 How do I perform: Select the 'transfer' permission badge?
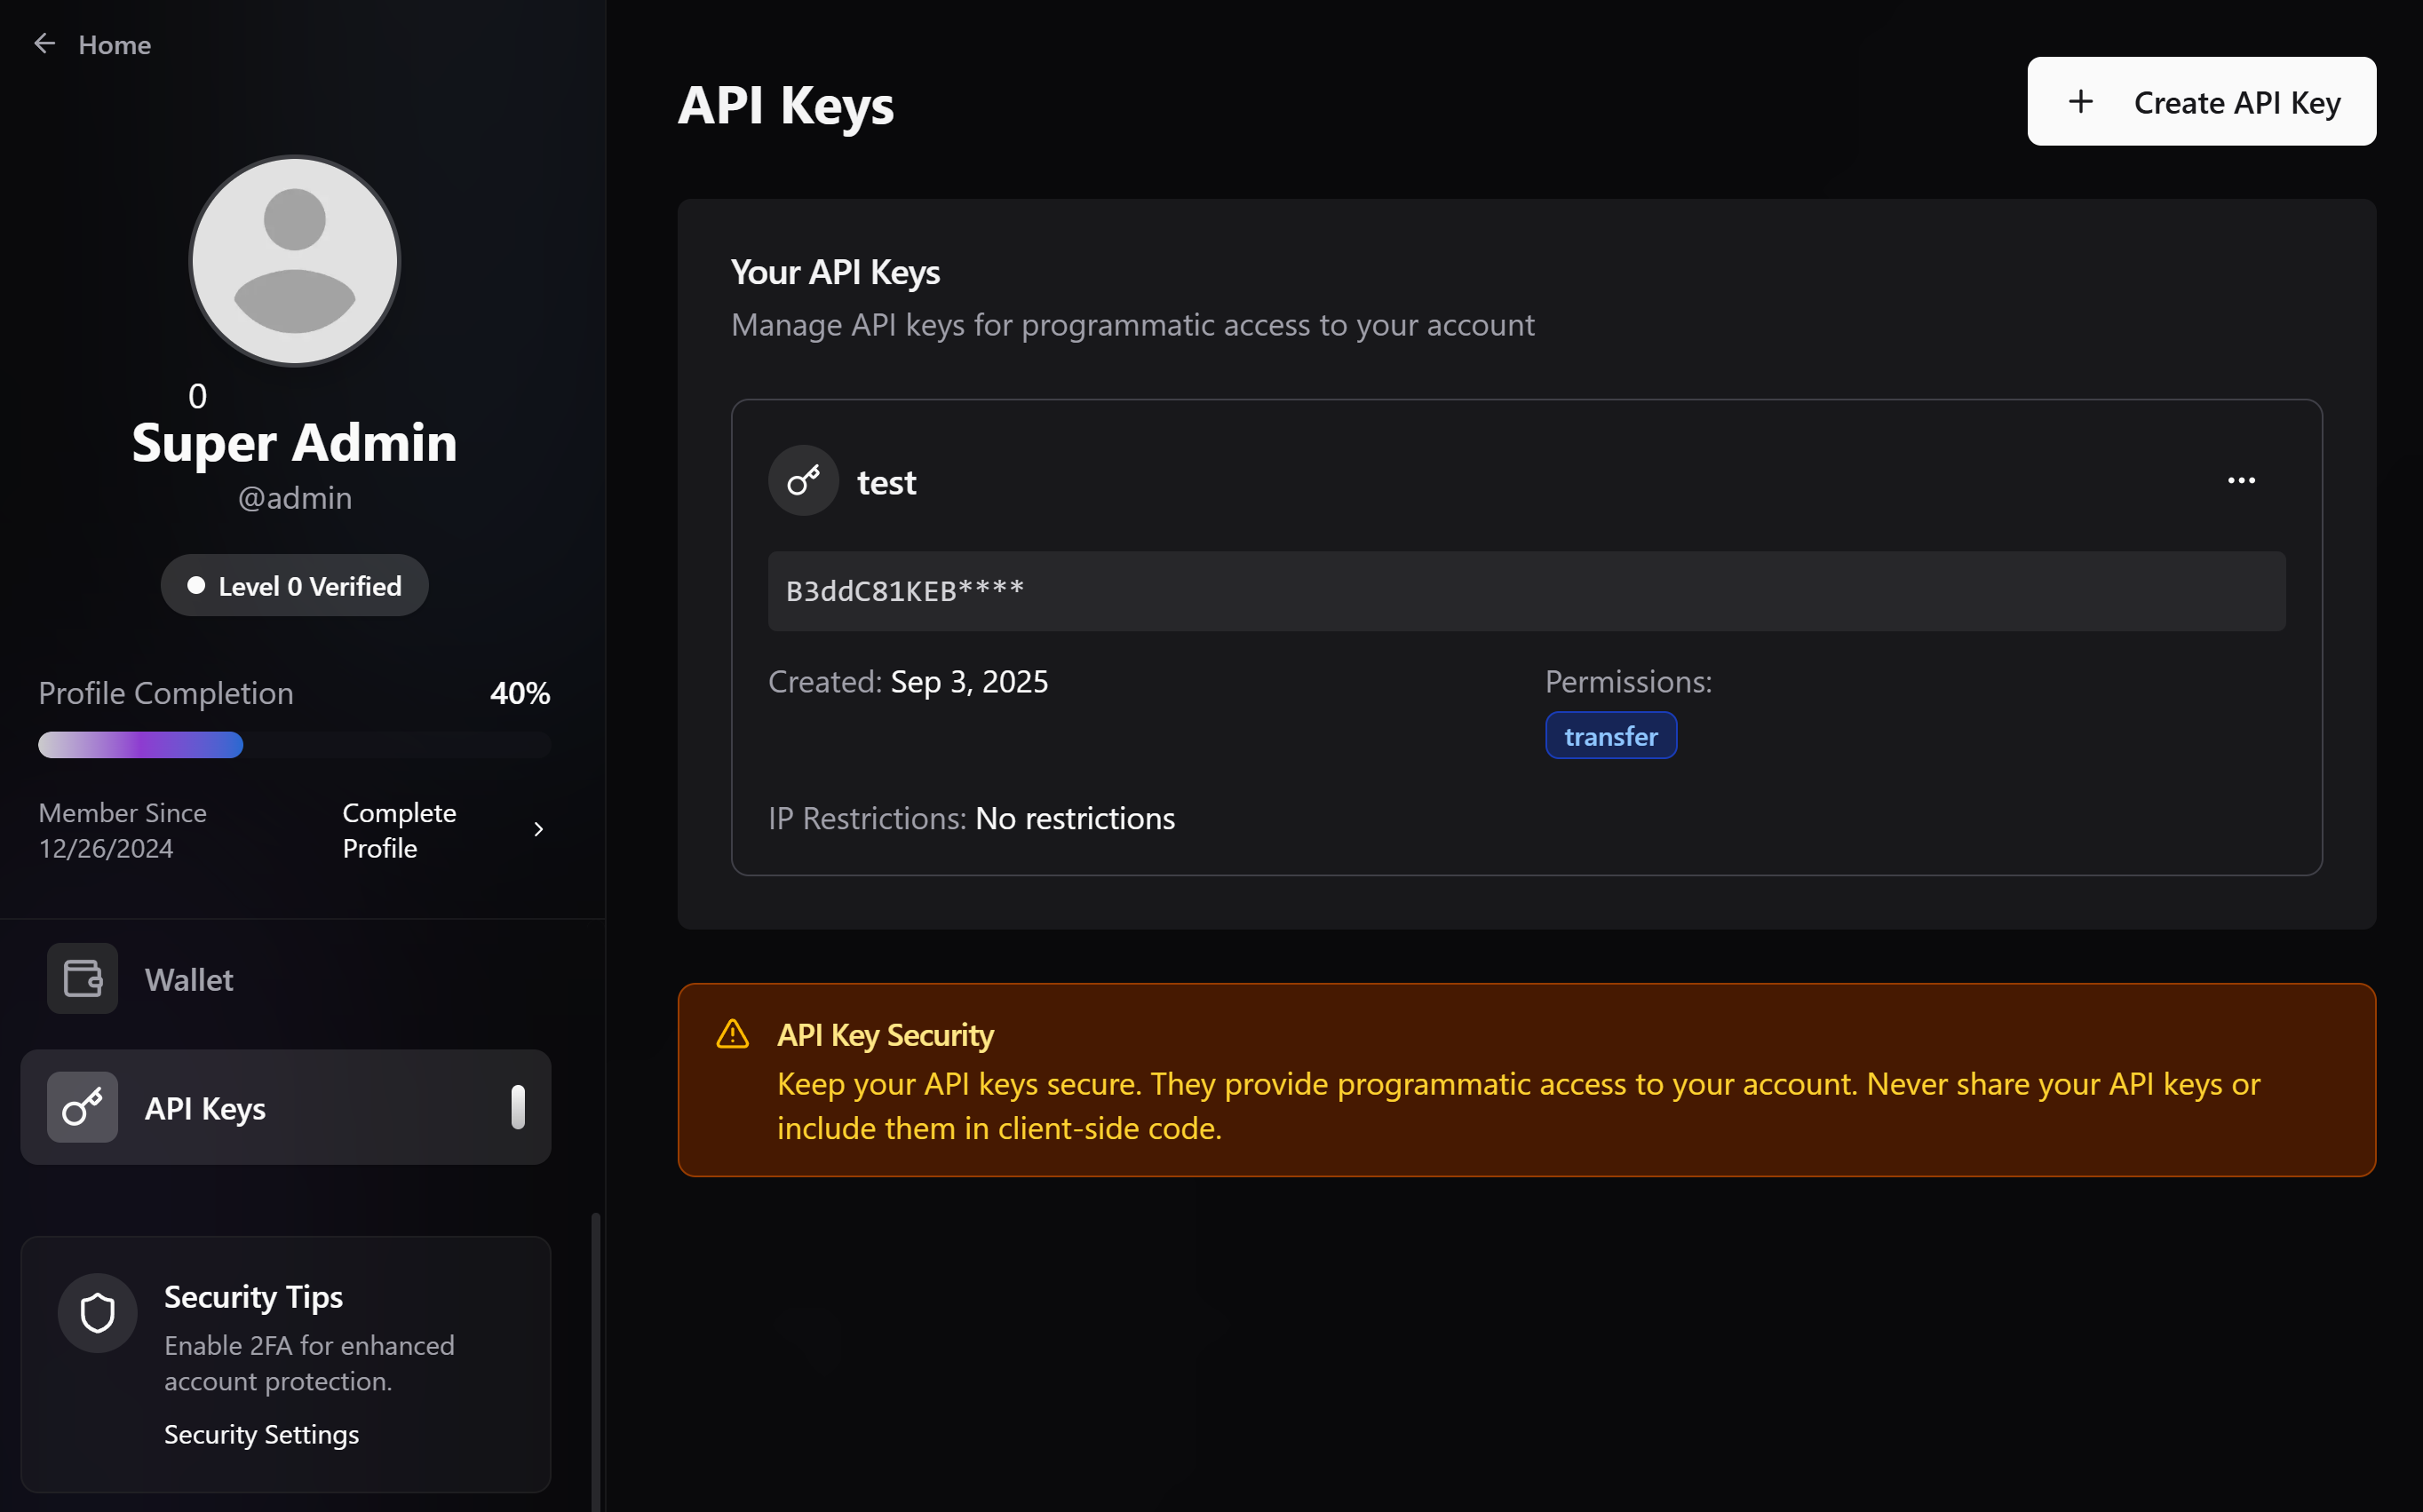coord(1609,735)
